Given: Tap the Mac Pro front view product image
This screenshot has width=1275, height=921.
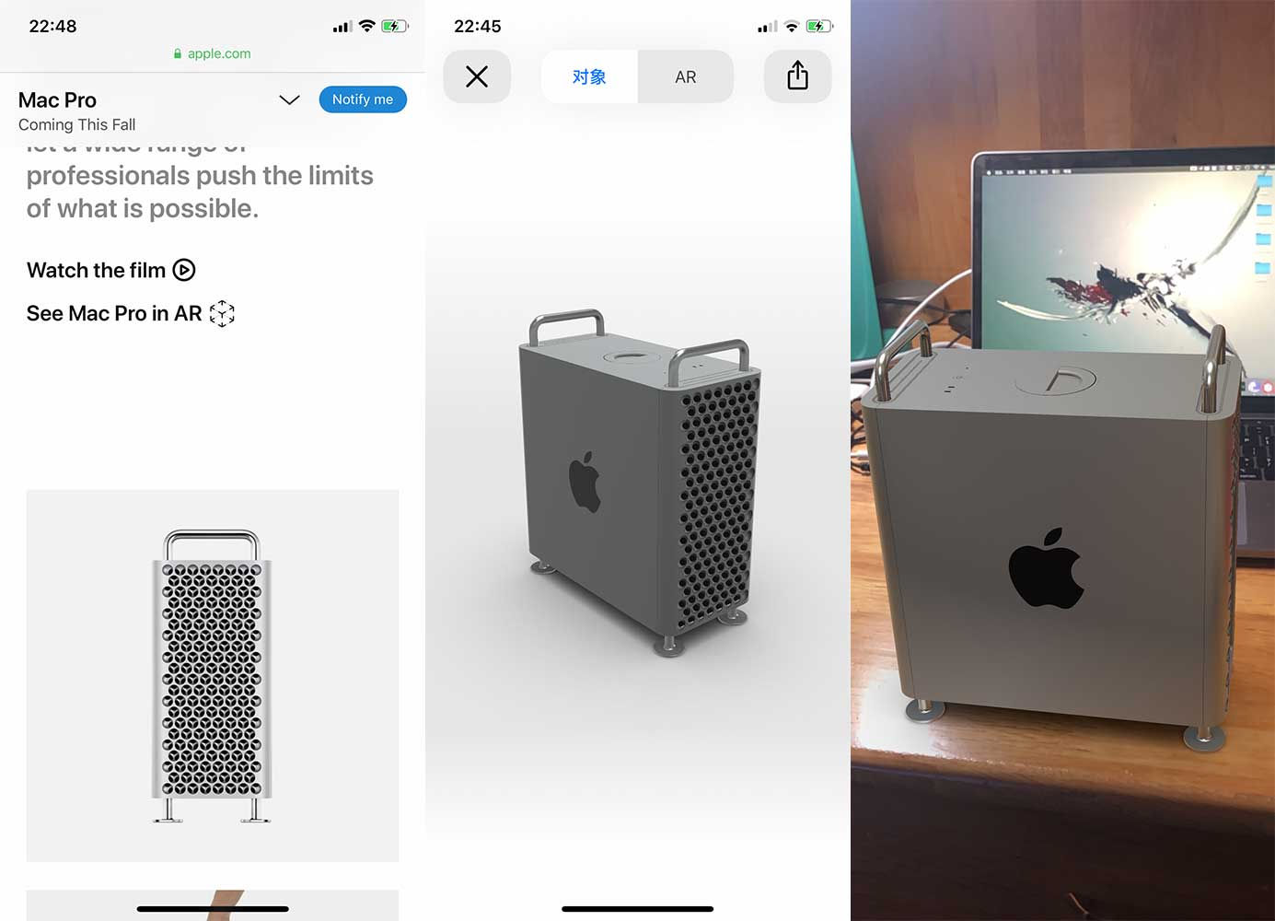Looking at the screenshot, I should click(212, 676).
